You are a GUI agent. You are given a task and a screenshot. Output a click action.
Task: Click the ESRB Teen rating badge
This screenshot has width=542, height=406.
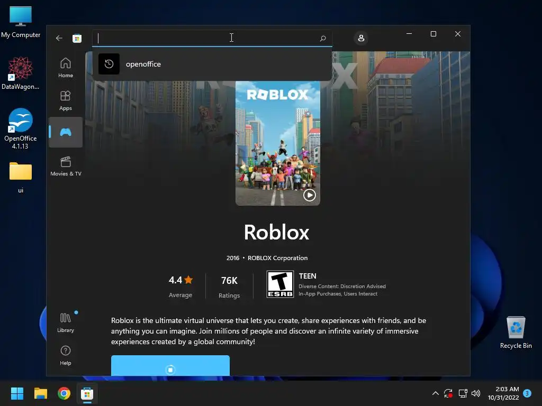tap(280, 284)
